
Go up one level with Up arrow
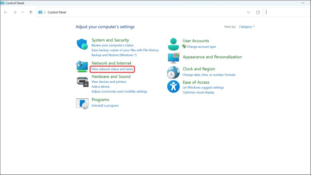[31, 12]
